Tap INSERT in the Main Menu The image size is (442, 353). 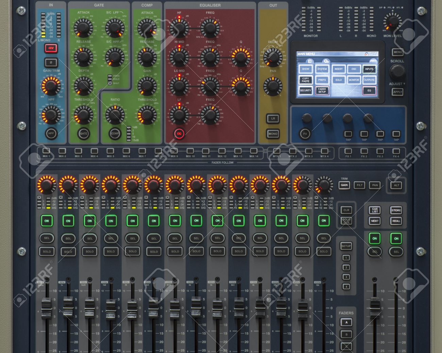click(339, 69)
